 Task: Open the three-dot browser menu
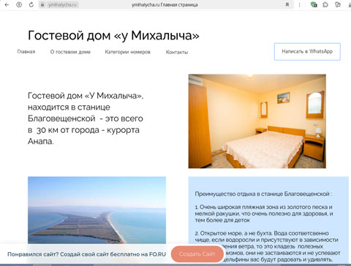coord(300,4)
